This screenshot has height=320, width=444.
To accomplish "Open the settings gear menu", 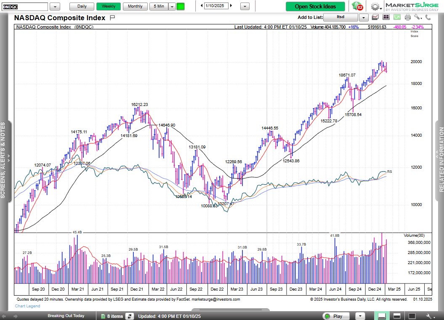I will click(375, 6).
